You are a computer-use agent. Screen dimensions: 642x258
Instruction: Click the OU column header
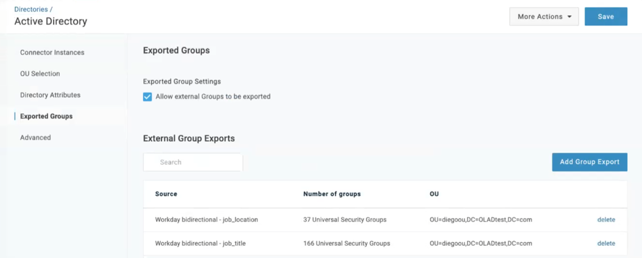pyautogui.click(x=434, y=194)
